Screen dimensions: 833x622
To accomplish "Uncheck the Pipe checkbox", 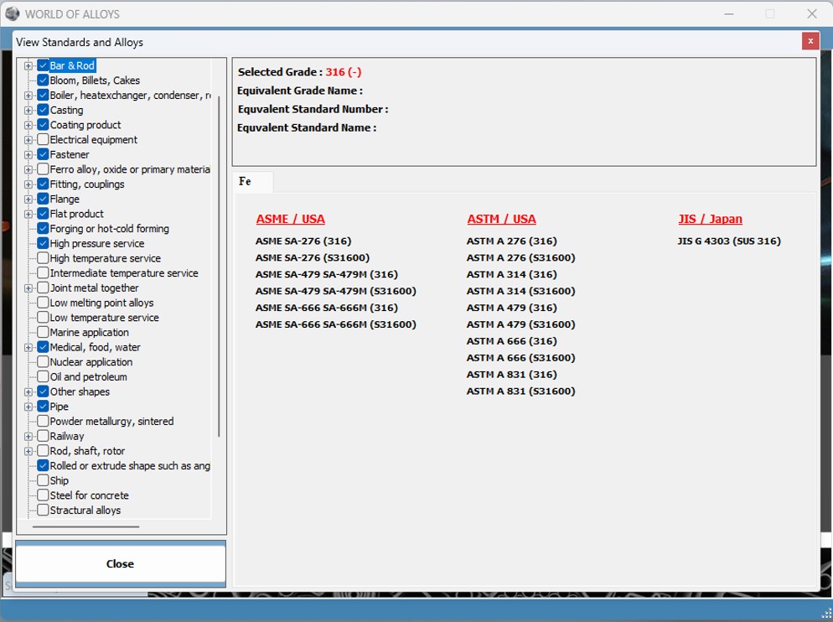I will (x=43, y=407).
